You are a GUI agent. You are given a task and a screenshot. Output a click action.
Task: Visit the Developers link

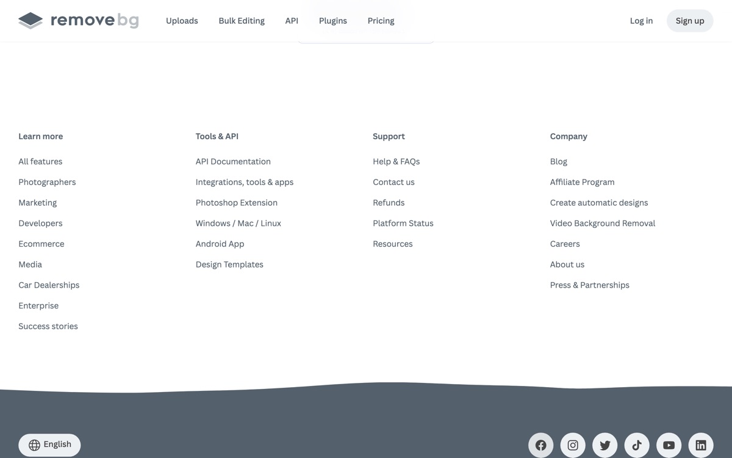point(40,224)
